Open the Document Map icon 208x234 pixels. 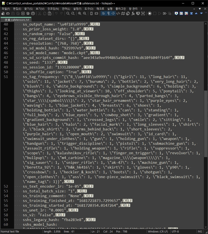[123, 13]
